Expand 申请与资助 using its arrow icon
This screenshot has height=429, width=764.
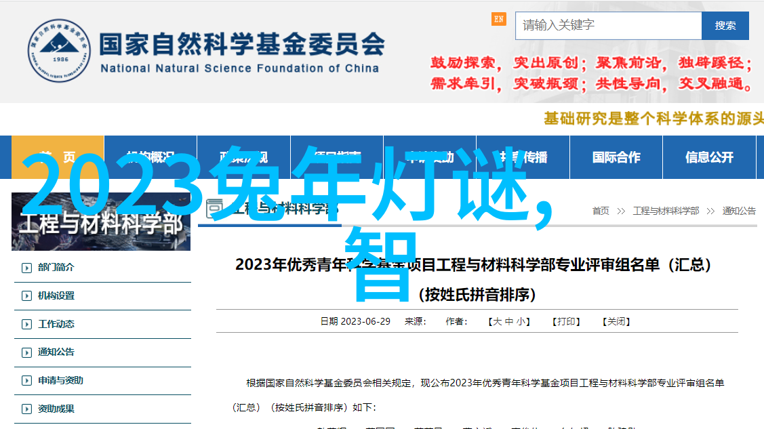click(26, 381)
